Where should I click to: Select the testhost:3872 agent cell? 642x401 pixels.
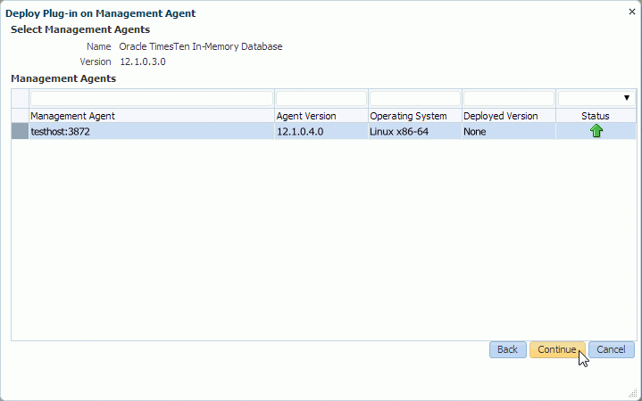click(x=152, y=132)
